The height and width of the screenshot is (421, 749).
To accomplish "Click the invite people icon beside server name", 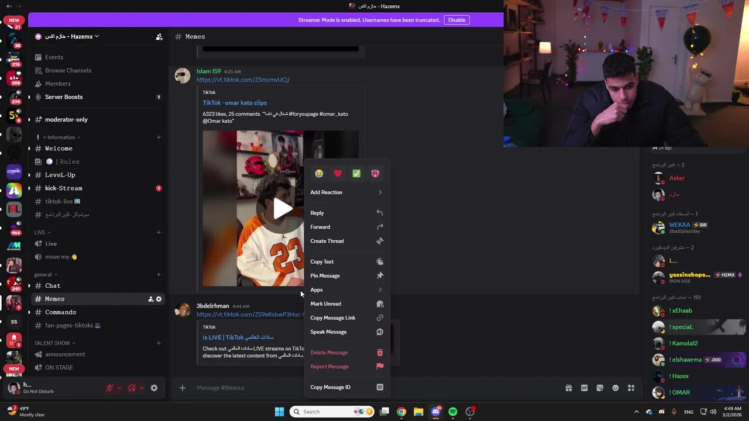I will [159, 36].
